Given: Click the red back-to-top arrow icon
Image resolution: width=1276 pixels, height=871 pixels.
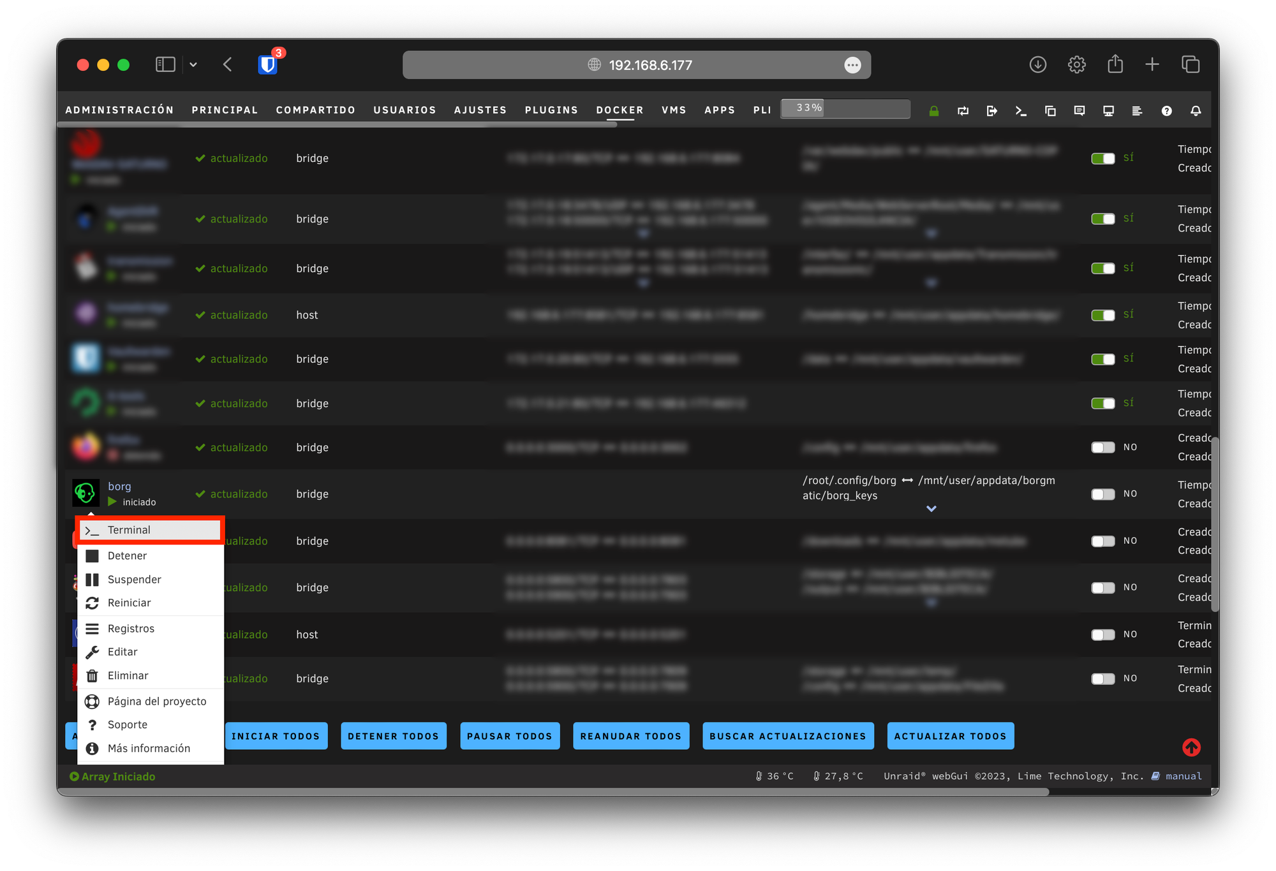Looking at the screenshot, I should tap(1191, 747).
